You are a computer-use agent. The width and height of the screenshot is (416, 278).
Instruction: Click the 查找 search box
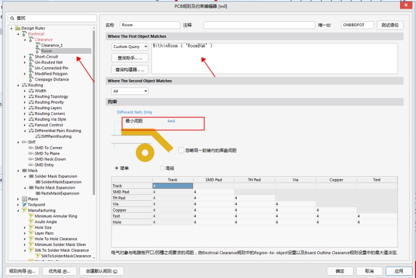pos(52,18)
